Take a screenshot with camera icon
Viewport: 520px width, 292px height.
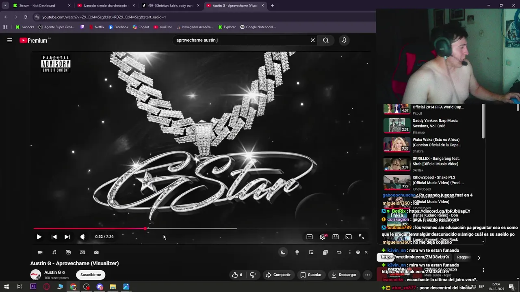point(96,252)
